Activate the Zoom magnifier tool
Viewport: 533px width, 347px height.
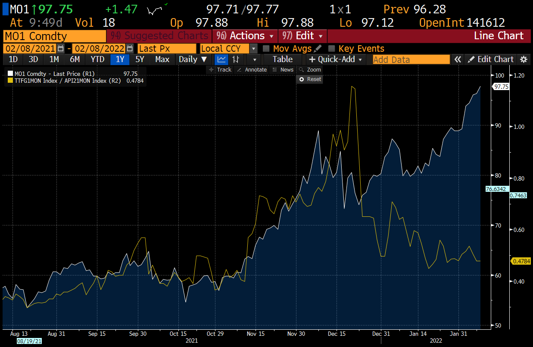pyautogui.click(x=310, y=69)
